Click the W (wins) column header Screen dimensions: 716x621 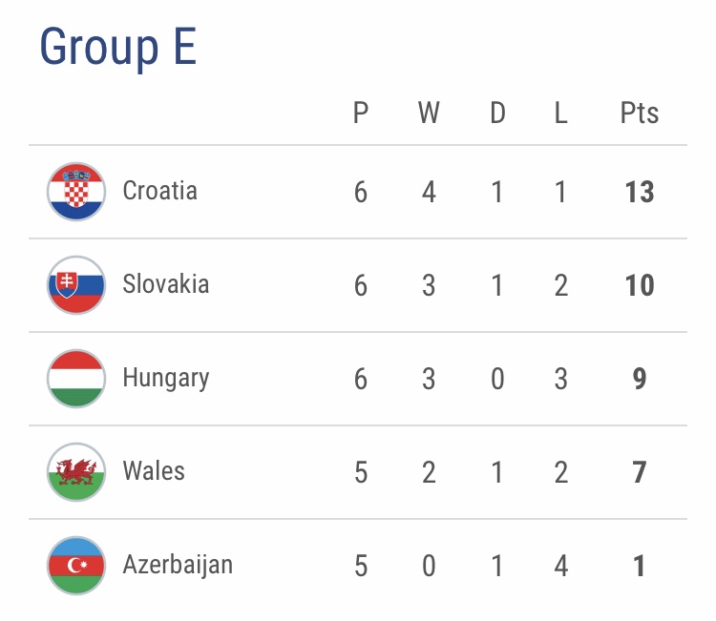(429, 114)
